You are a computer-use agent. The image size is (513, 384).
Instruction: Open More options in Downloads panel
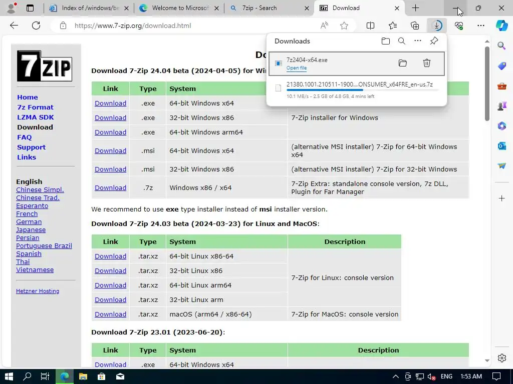click(x=418, y=41)
